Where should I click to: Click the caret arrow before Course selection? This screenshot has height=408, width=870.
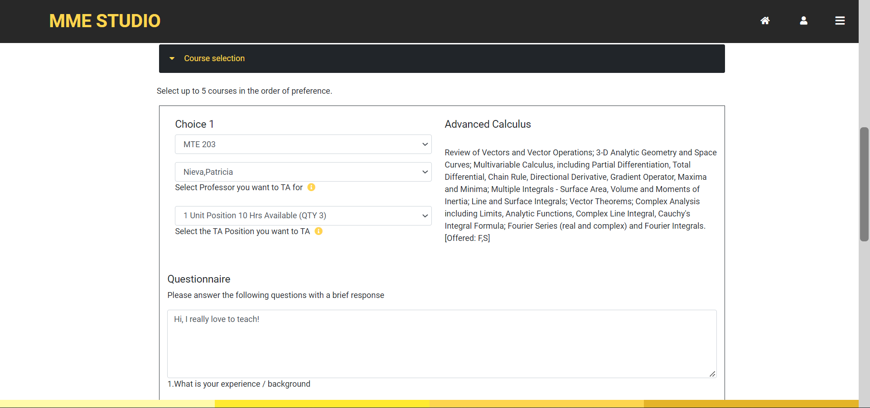pos(172,58)
